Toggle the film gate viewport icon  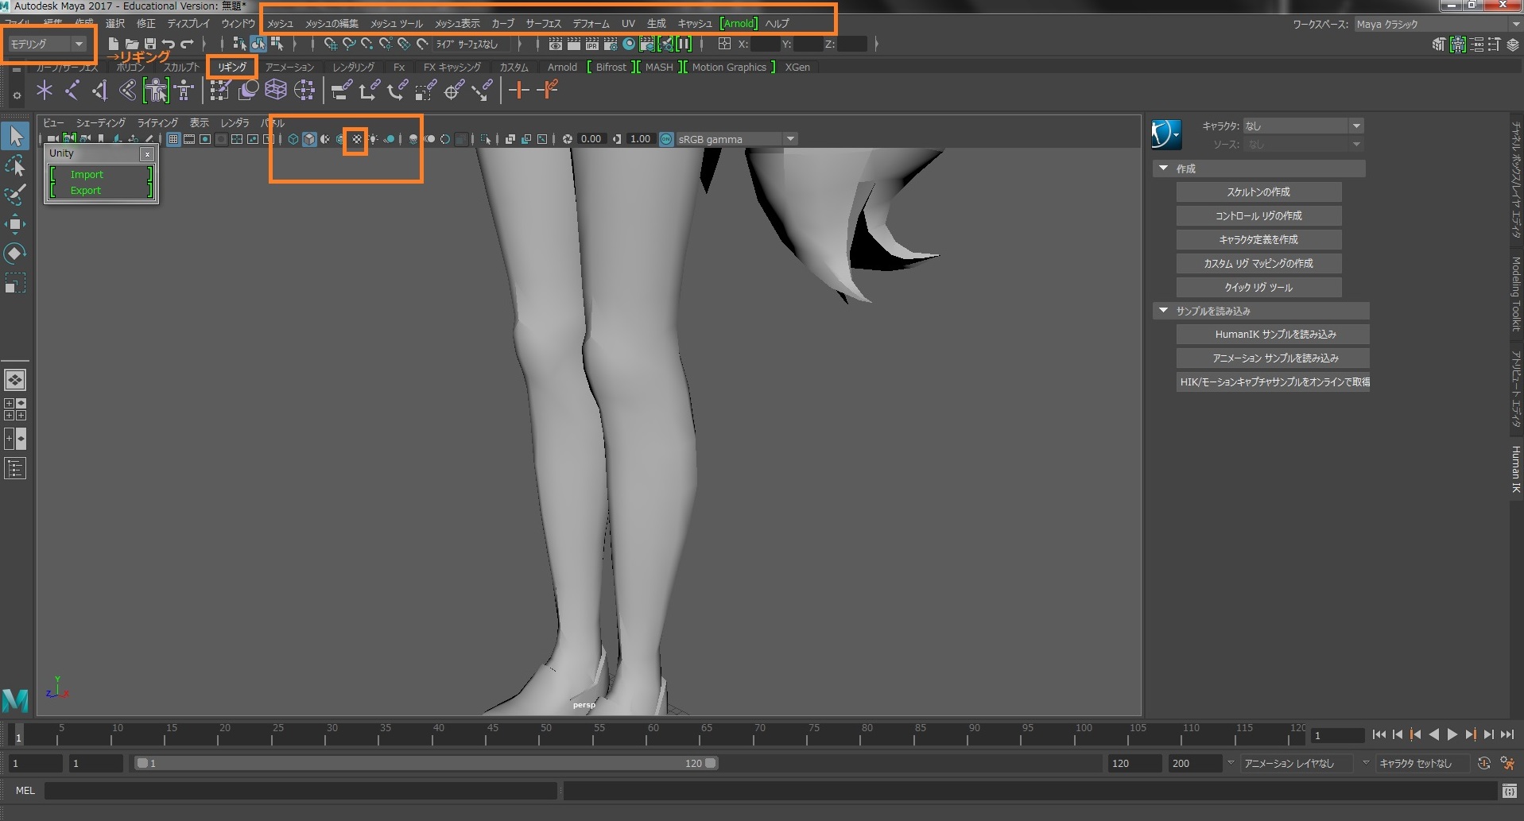point(189,139)
